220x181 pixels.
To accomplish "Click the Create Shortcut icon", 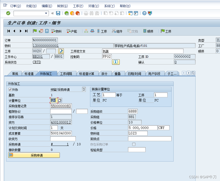I will click(136, 13).
